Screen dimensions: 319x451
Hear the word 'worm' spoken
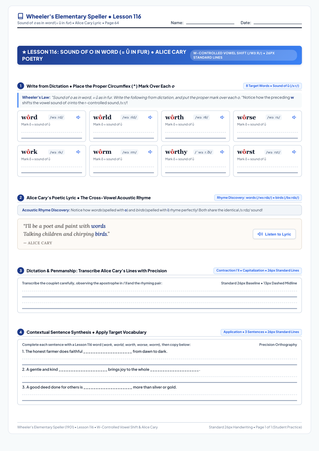150,152
